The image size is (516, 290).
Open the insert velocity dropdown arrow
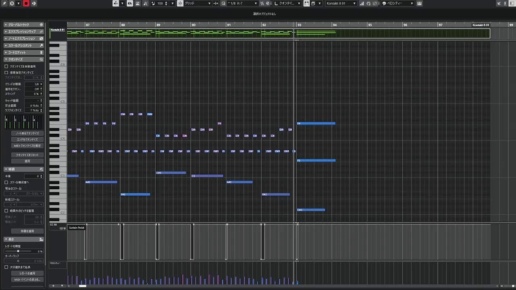pos(173,3)
